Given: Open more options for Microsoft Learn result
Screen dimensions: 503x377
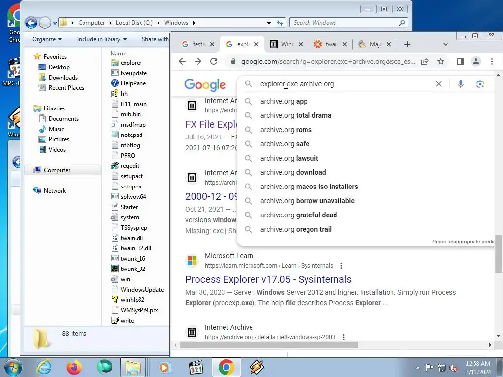Looking at the screenshot, I should tap(341, 266).
